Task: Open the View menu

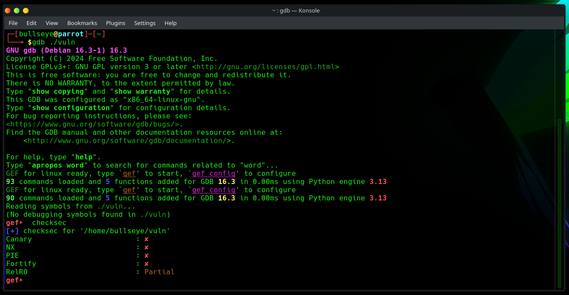Action: 51,23
